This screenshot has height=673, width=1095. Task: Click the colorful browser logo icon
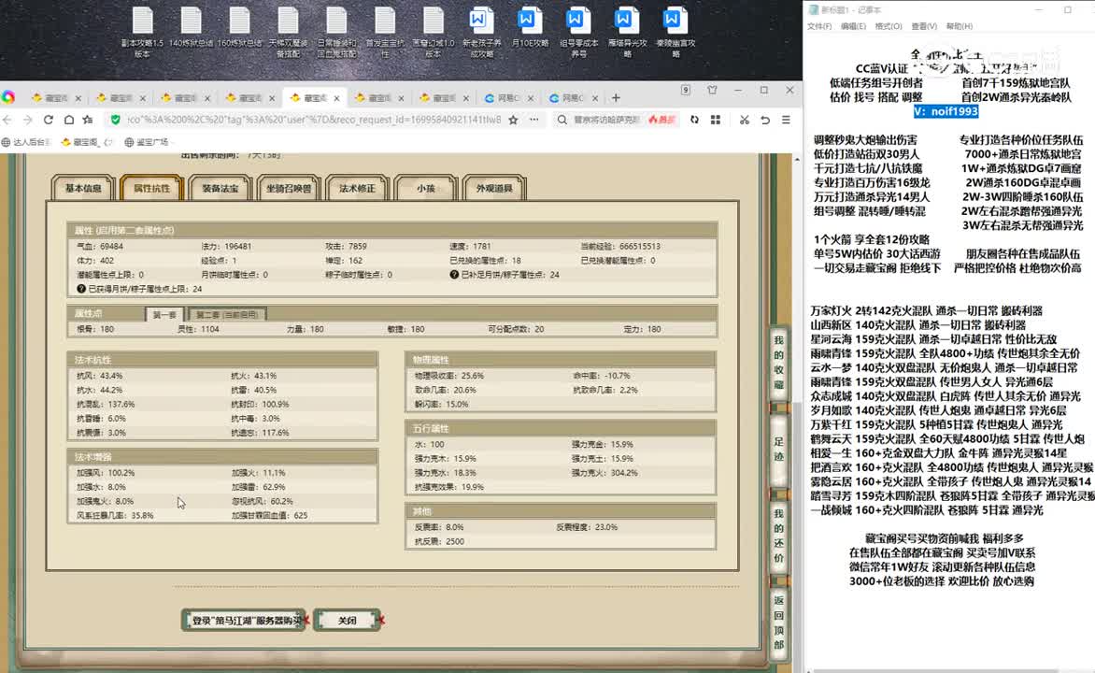tap(8, 97)
